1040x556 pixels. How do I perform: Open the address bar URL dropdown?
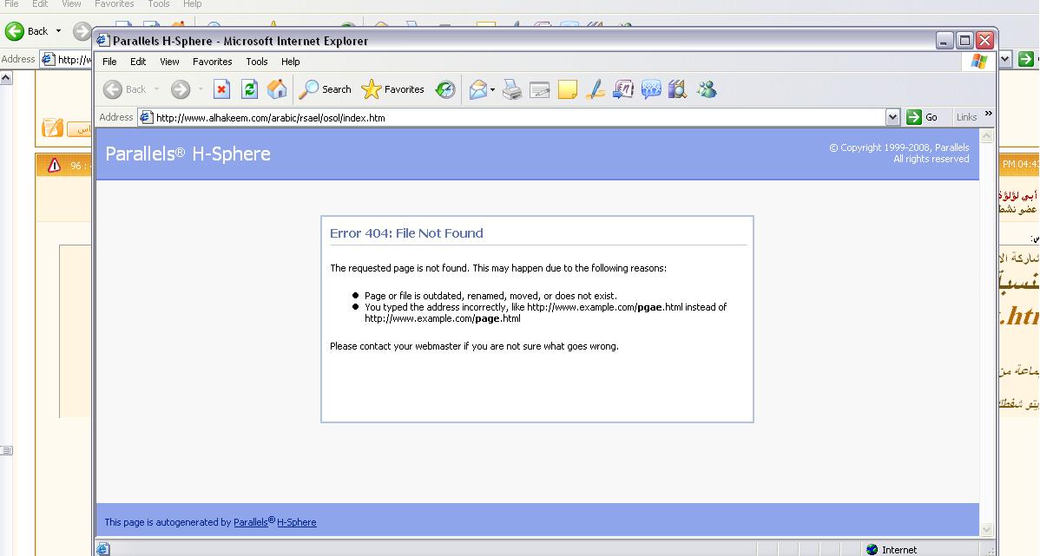click(x=892, y=117)
